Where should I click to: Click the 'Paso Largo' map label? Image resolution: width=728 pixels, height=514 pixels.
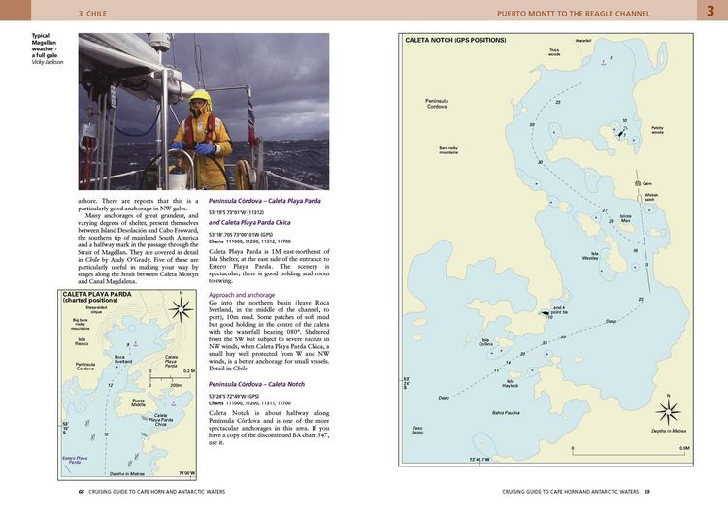[x=417, y=430]
